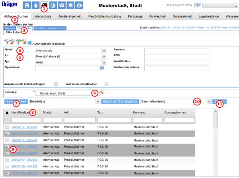
Task: Click the Report auf Suchergebnis button
Action: 120,102
